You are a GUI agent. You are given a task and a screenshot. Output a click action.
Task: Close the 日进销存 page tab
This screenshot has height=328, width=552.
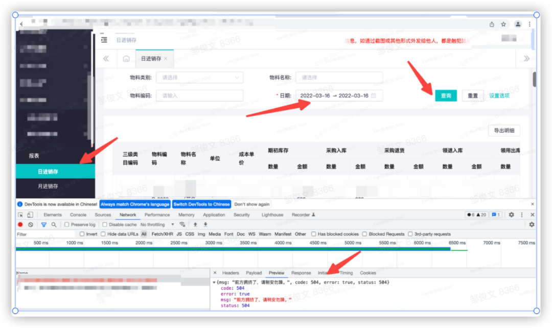(x=166, y=58)
